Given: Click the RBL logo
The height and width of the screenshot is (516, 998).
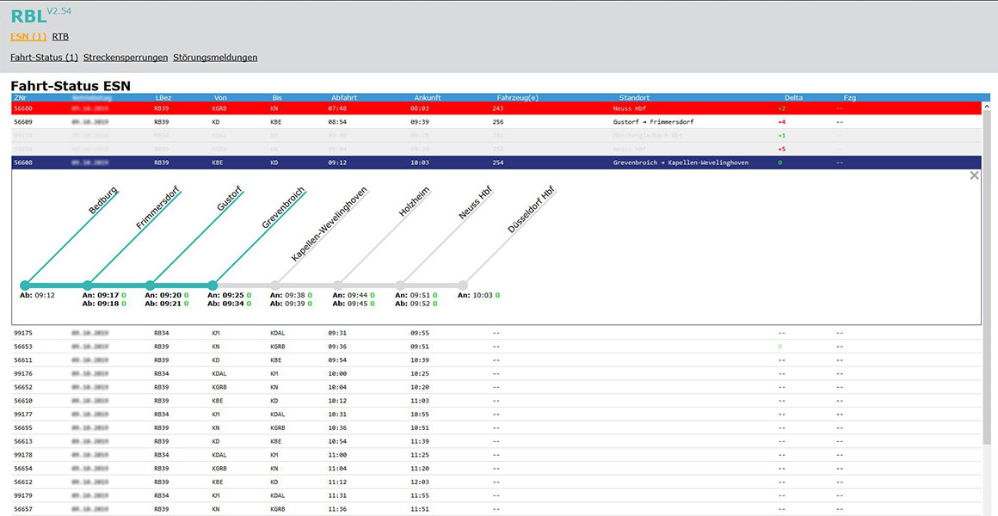Looking at the screenshot, I should coord(28,15).
